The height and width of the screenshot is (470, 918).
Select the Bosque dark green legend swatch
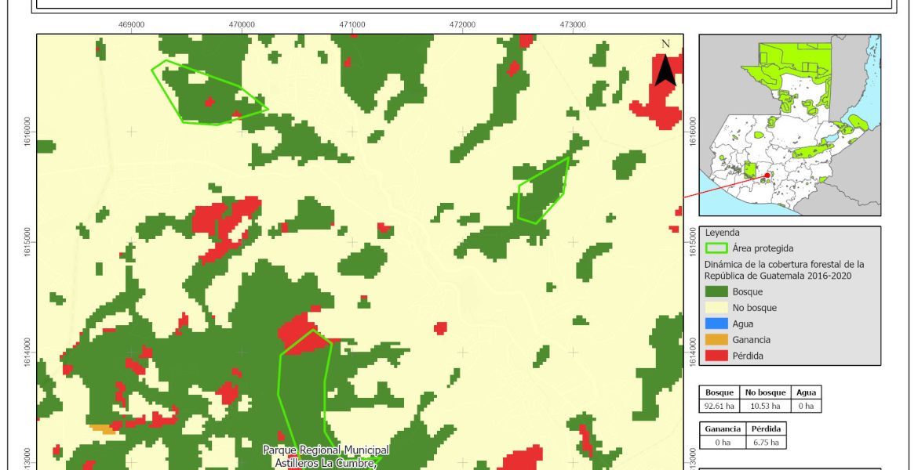click(716, 291)
